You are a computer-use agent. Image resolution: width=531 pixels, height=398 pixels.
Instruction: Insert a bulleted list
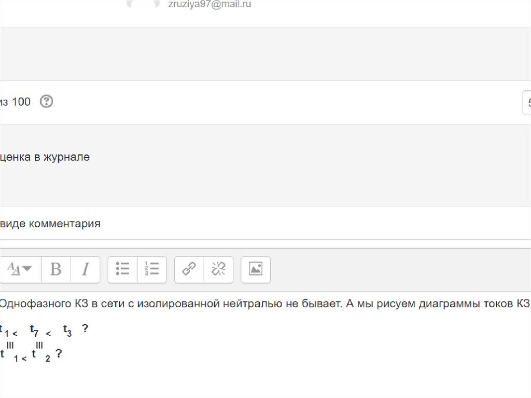(x=122, y=269)
